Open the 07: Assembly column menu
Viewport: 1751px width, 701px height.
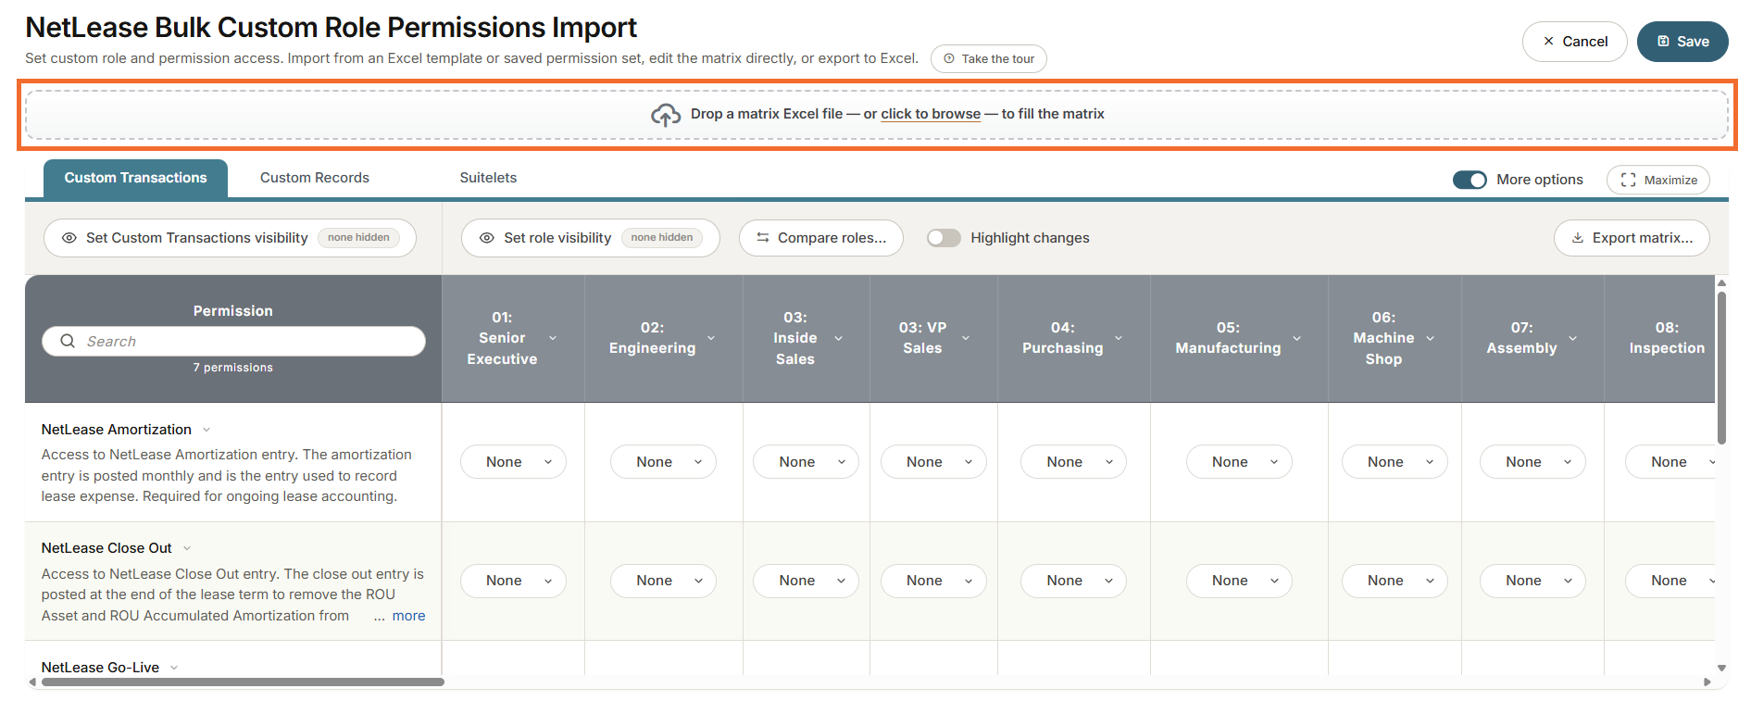[1573, 338]
